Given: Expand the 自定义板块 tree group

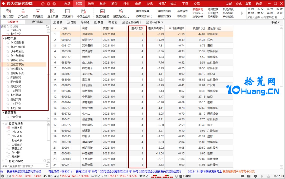Looking at the screenshot, I should point(3,161).
